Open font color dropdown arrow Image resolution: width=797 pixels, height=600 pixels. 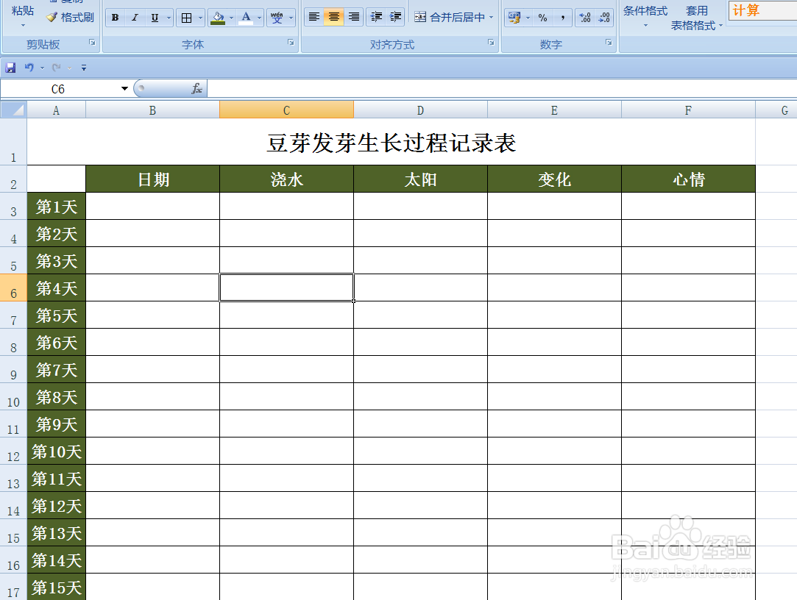click(259, 18)
